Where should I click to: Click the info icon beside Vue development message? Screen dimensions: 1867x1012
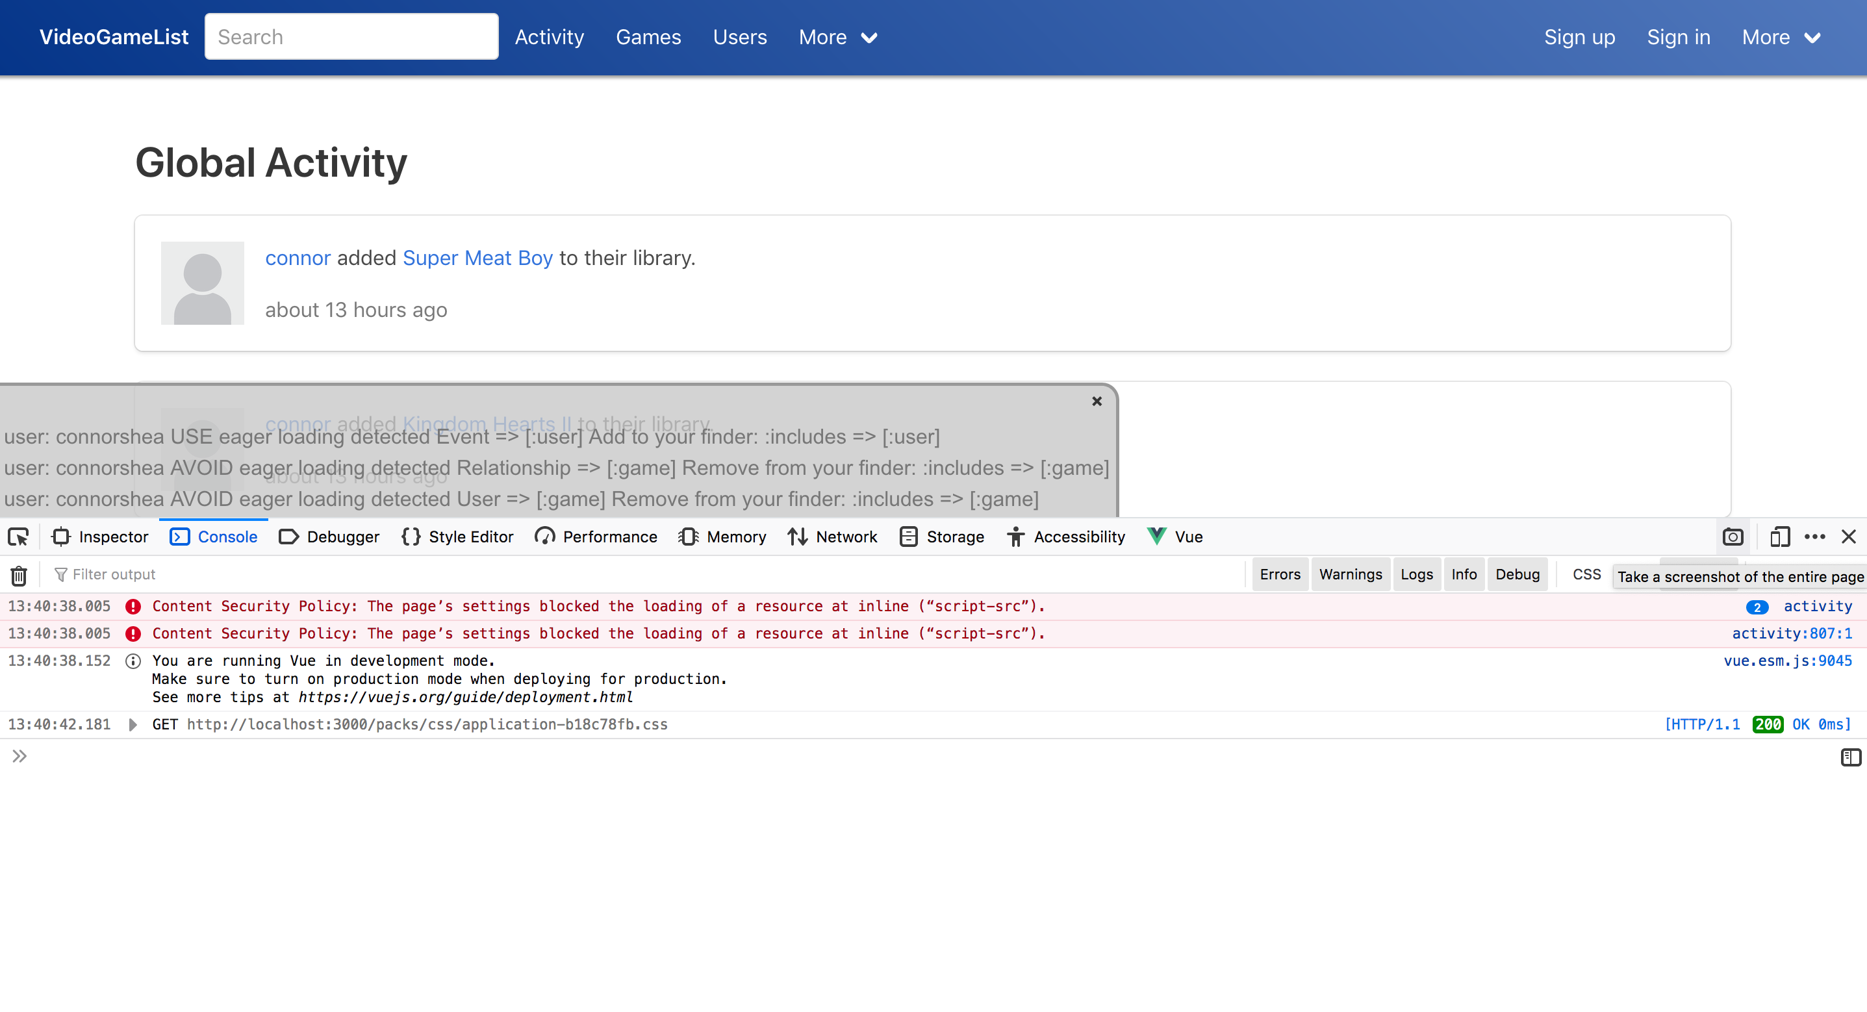tap(133, 661)
